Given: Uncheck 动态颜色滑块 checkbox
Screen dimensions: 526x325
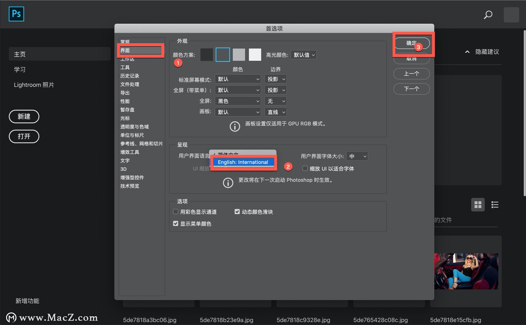Looking at the screenshot, I should tap(237, 211).
